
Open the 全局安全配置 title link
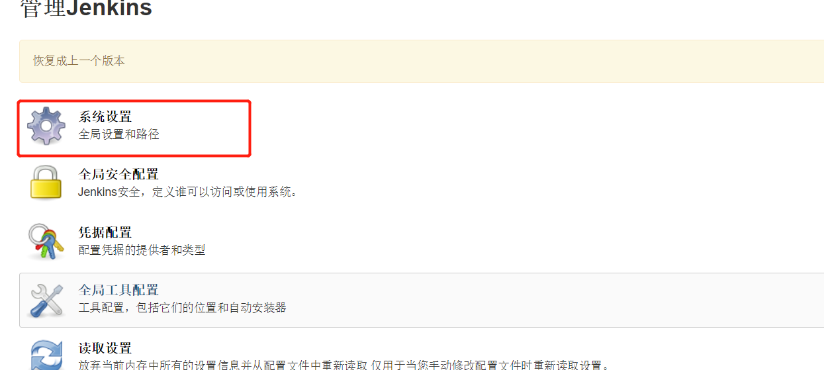pos(118,175)
